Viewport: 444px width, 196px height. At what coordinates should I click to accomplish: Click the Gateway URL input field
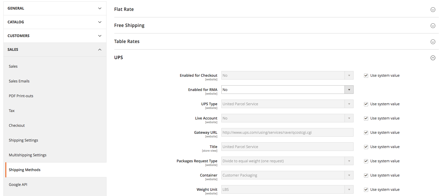pos(287,132)
